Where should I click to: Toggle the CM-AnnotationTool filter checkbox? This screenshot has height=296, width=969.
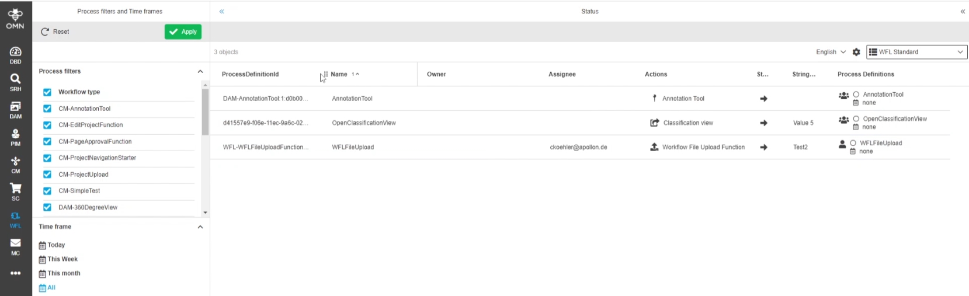(x=47, y=109)
